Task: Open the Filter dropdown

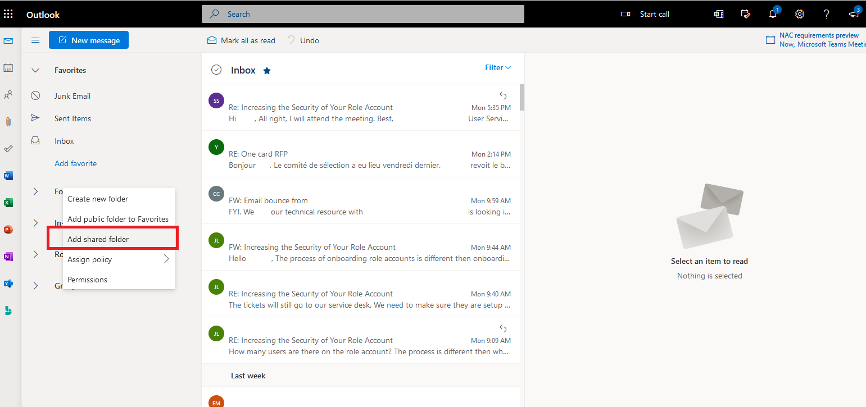Action: coord(498,67)
